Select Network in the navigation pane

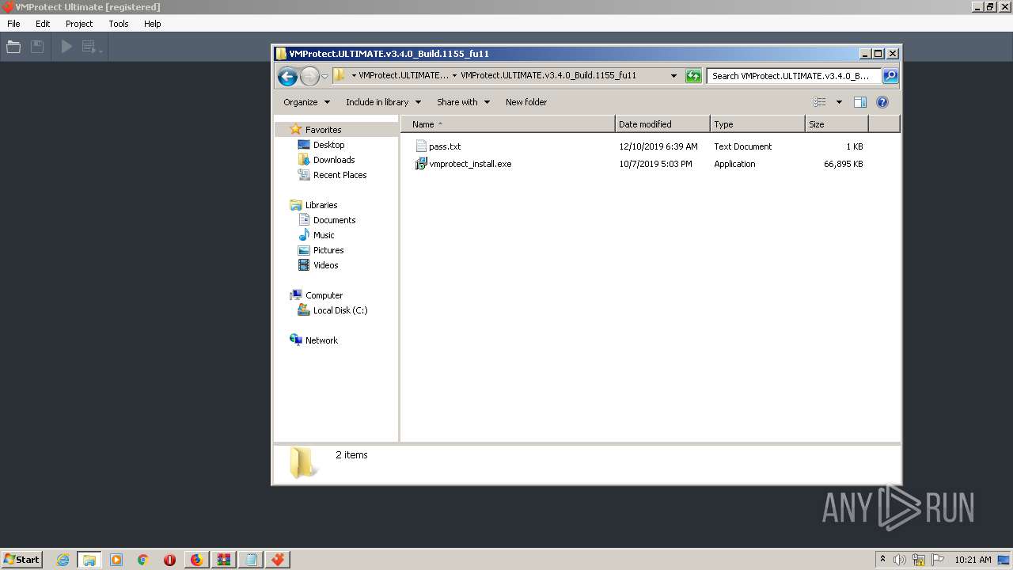click(321, 340)
